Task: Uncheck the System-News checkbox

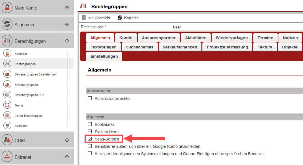Action: 90,131
